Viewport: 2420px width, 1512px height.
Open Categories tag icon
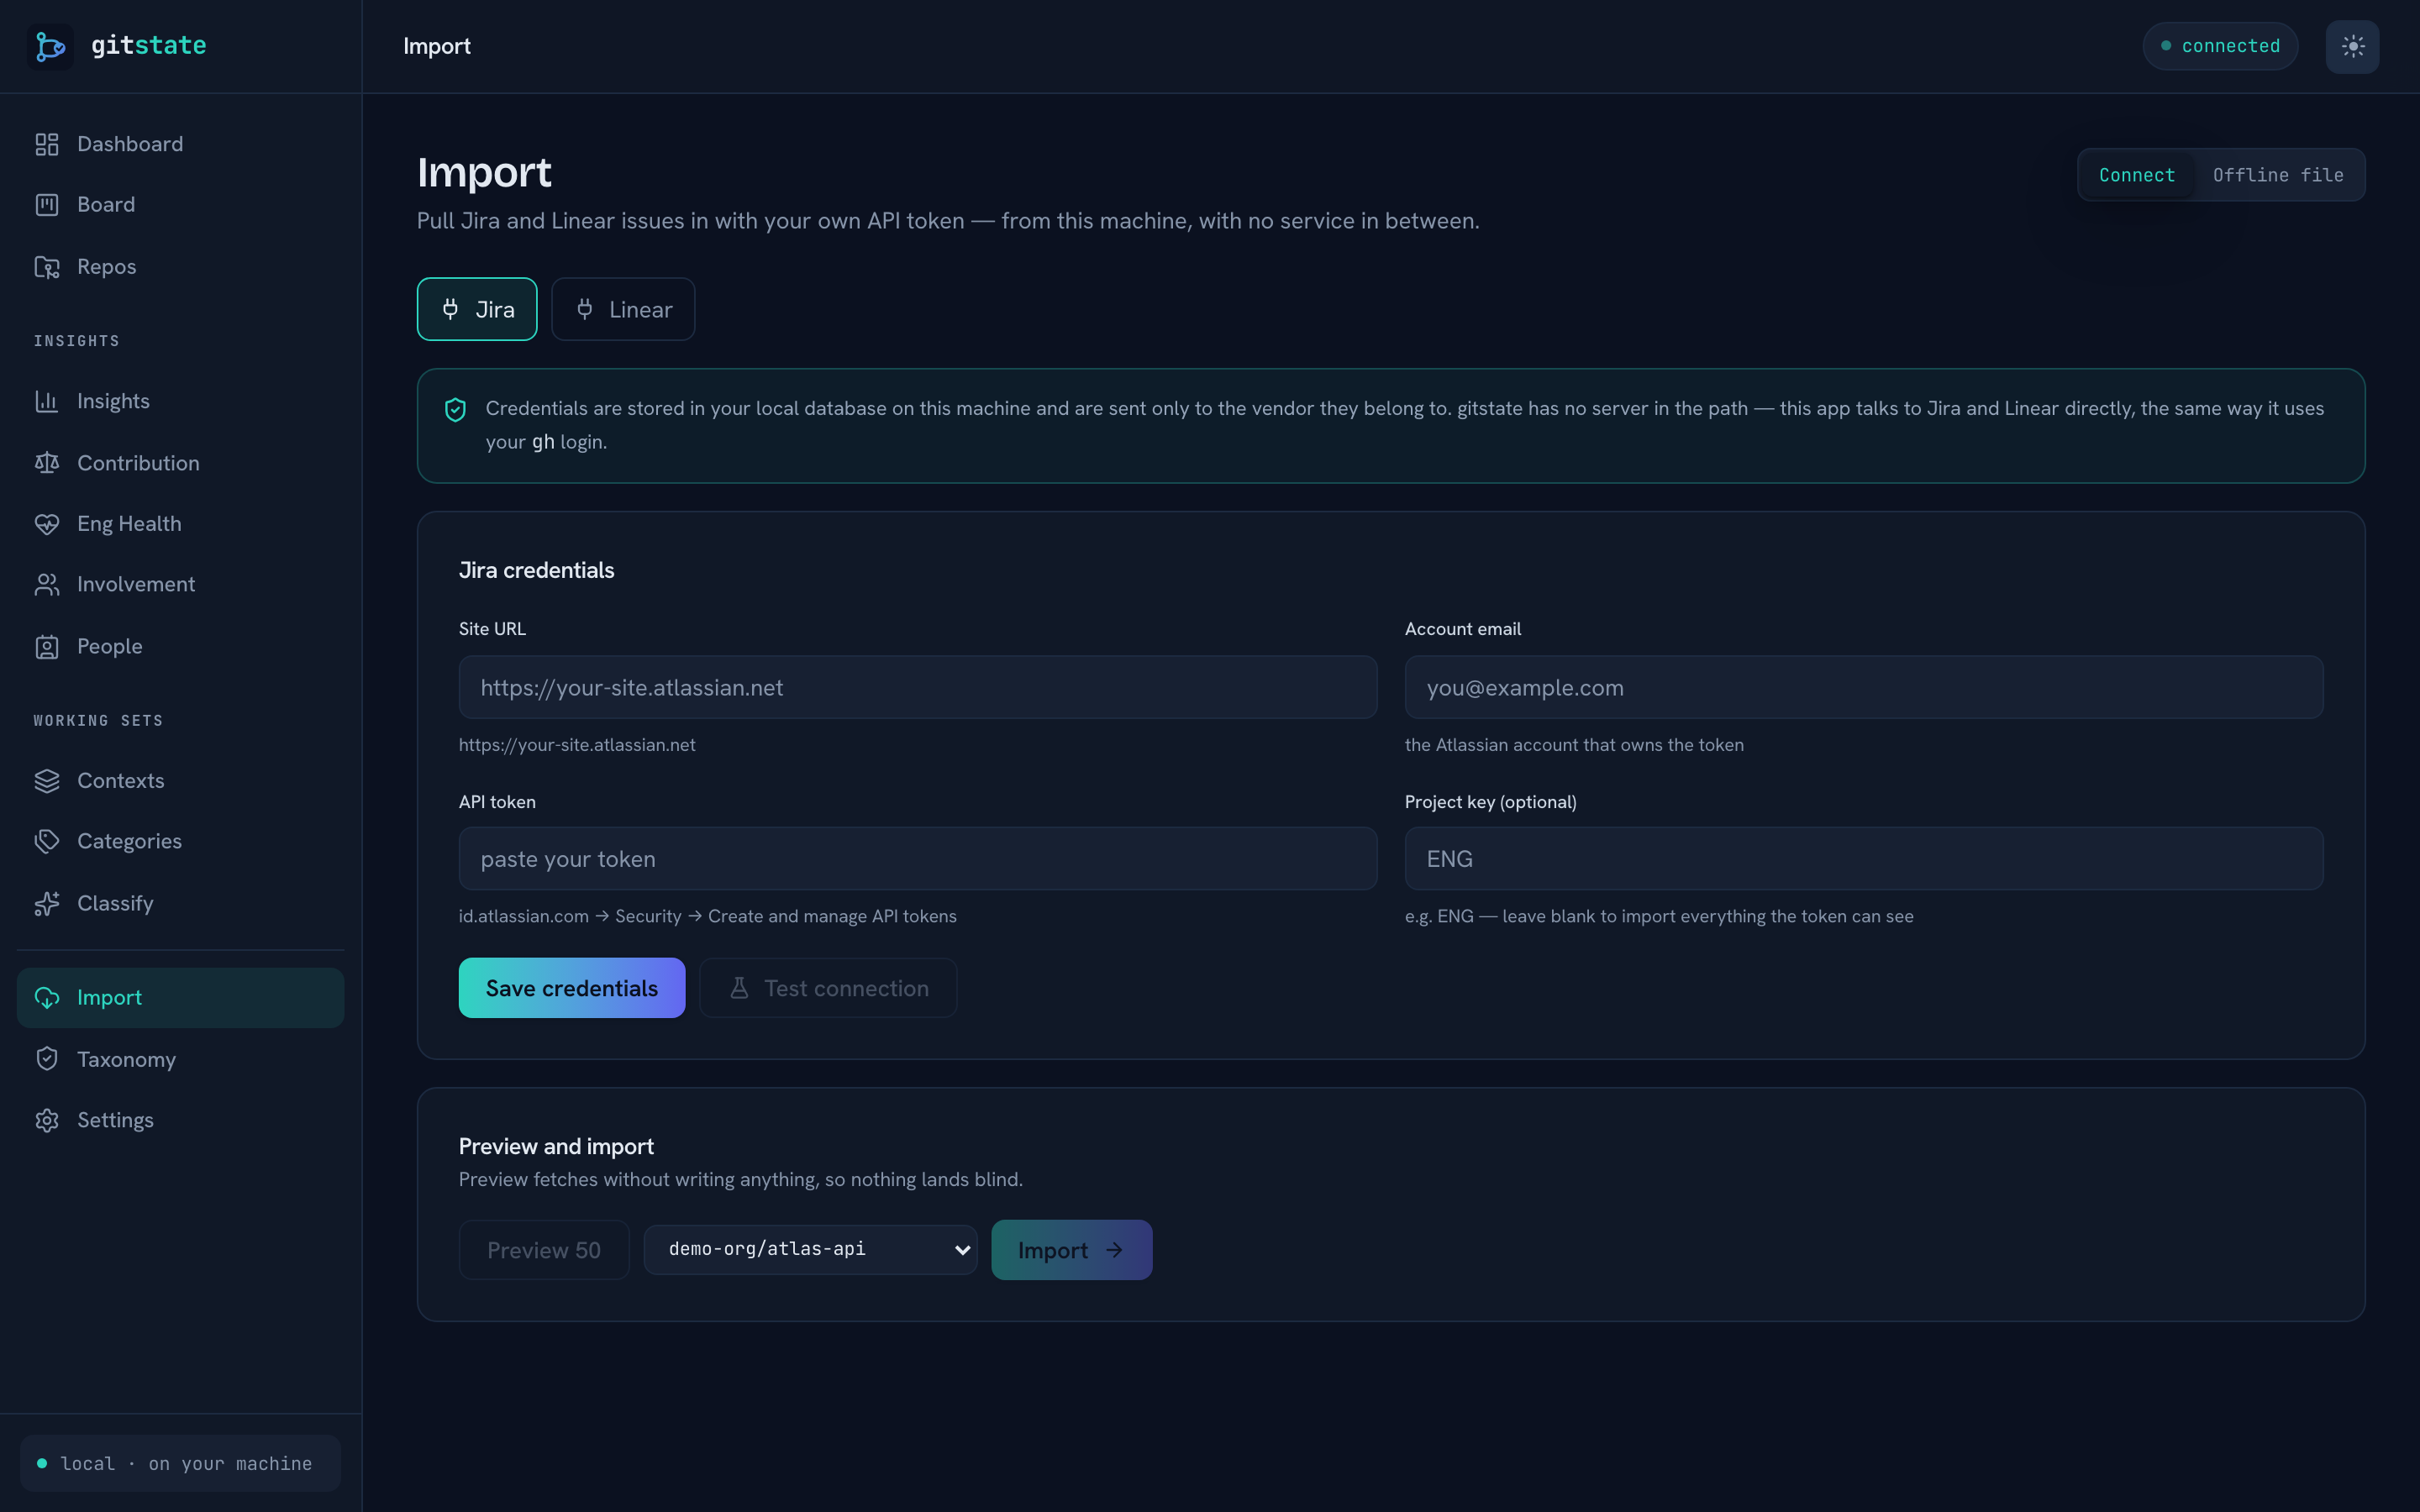(47, 841)
